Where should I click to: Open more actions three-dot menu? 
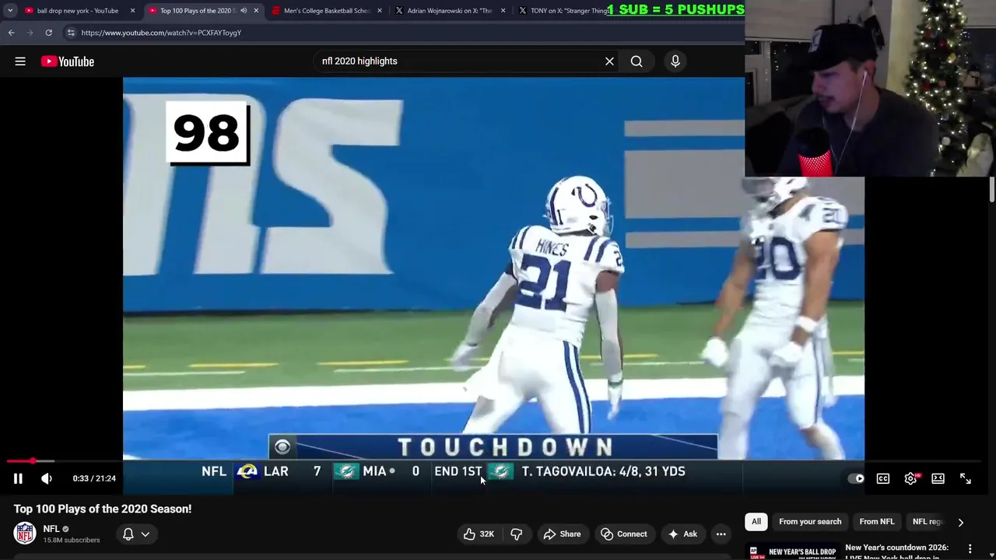(721, 534)
